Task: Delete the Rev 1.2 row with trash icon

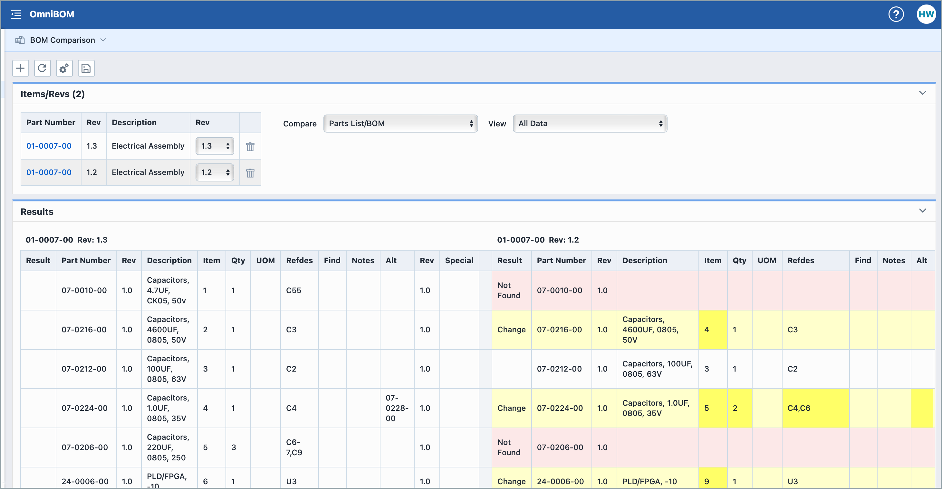Action: 250,173
